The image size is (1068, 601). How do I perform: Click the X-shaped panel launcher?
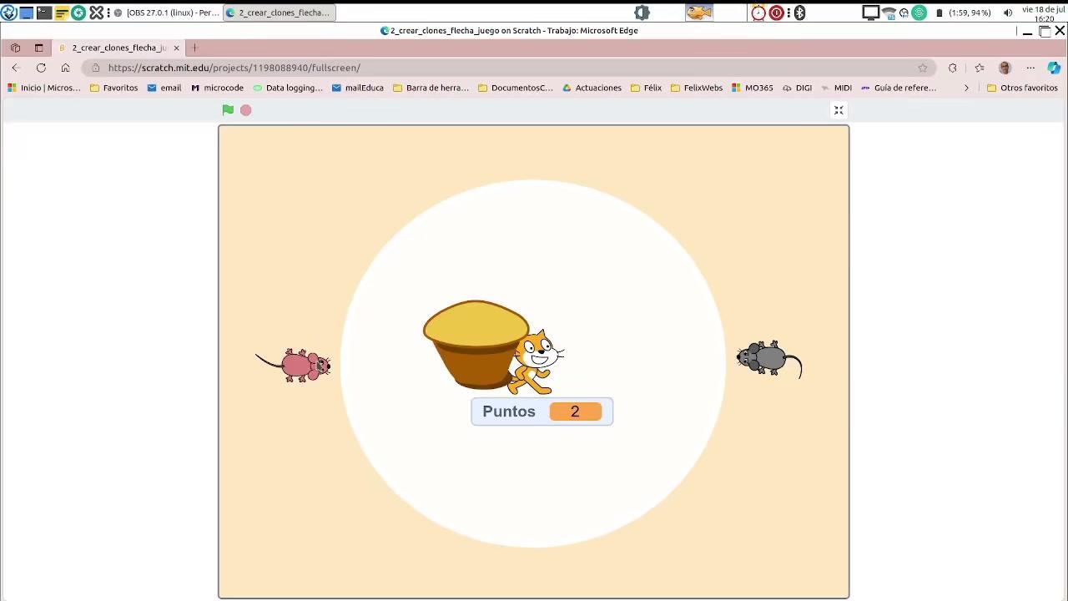(x=97, y=13)
